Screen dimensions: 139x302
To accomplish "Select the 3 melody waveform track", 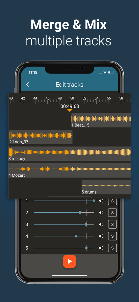I will click(70, 154).
